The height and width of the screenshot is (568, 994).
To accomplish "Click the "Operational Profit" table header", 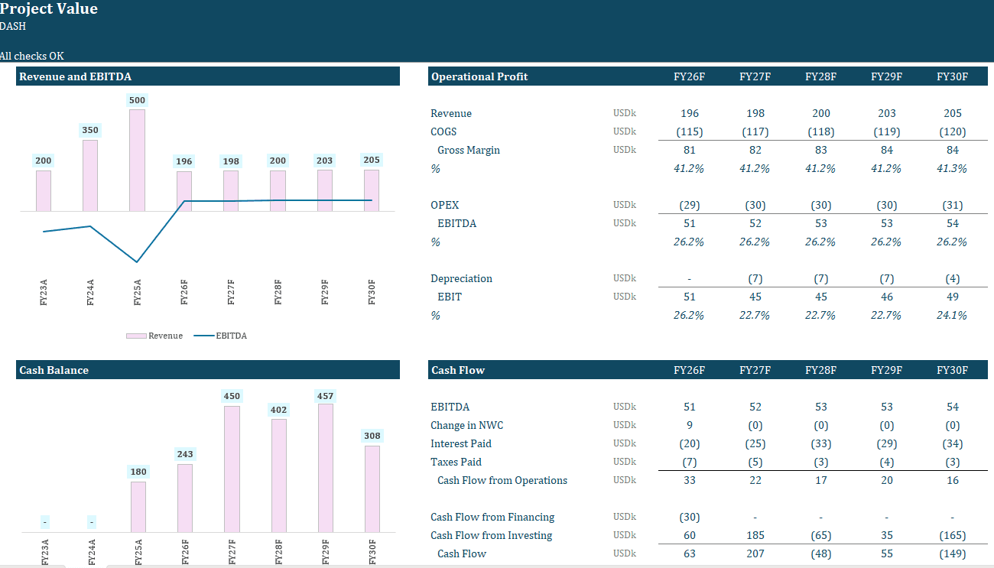I will pos(479,76).
